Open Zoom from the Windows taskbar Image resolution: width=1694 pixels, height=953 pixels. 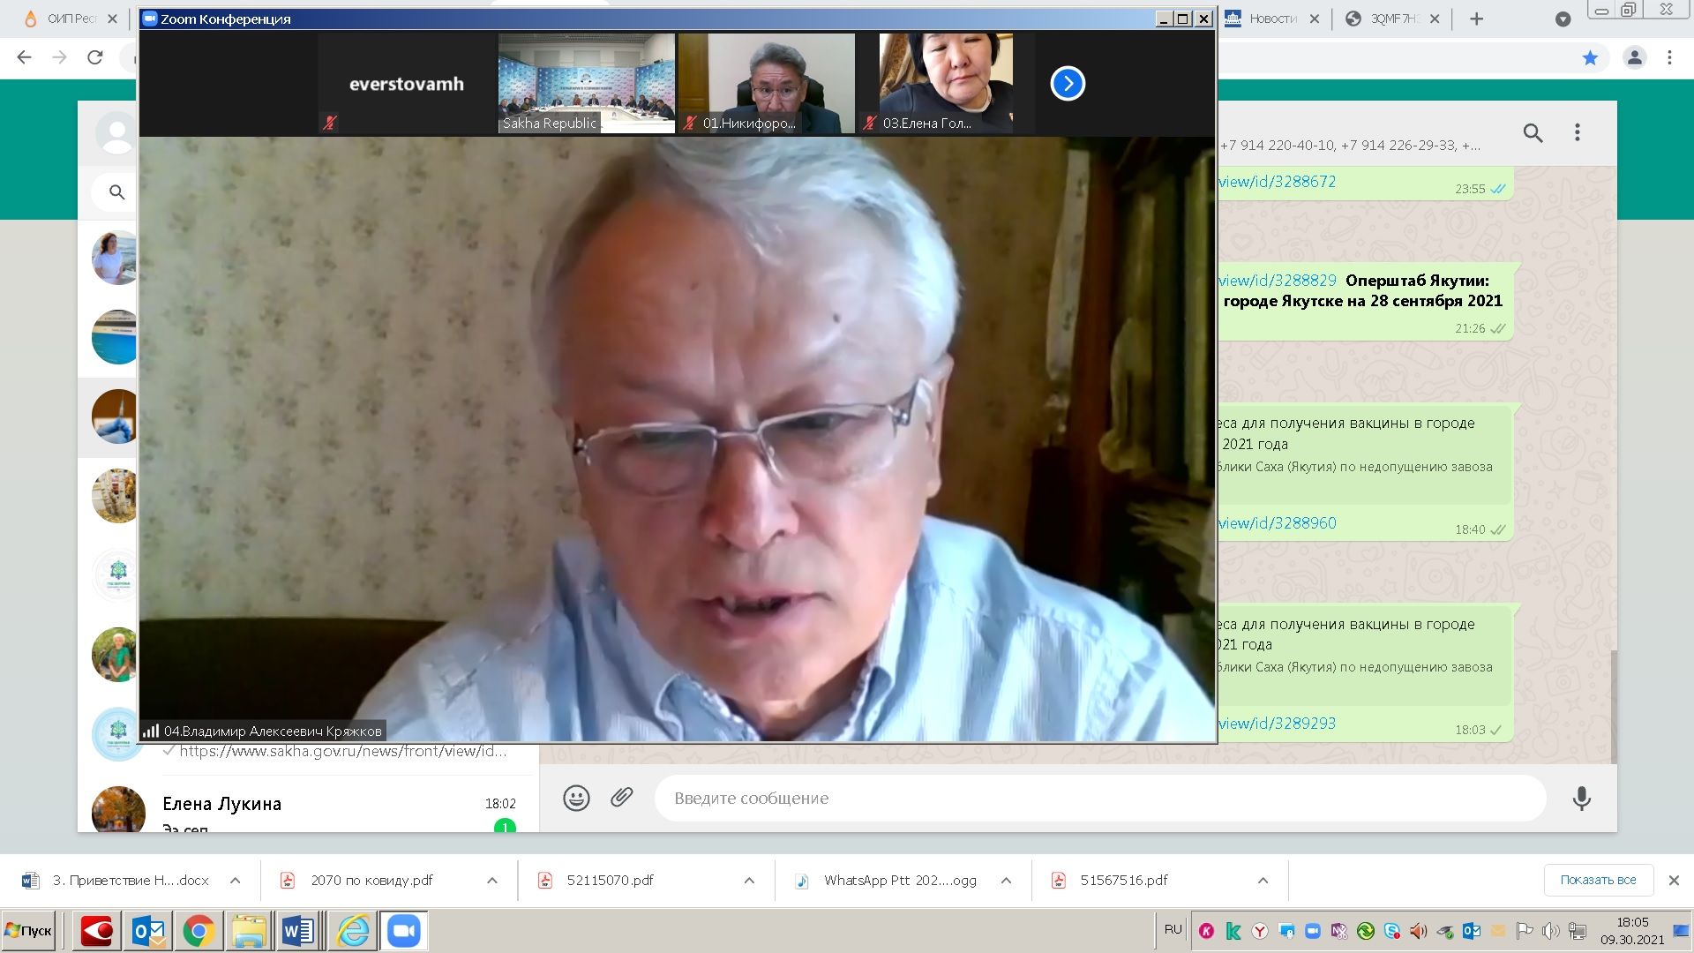pyautogui.click(x=403, y=931)
